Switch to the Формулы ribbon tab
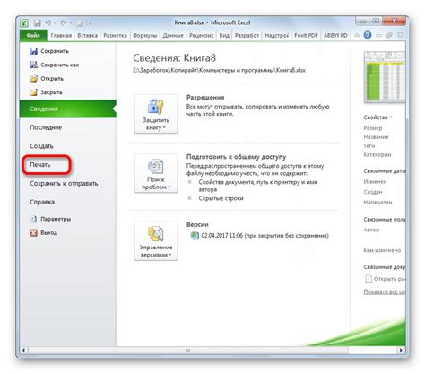 (x=145, y=36)
